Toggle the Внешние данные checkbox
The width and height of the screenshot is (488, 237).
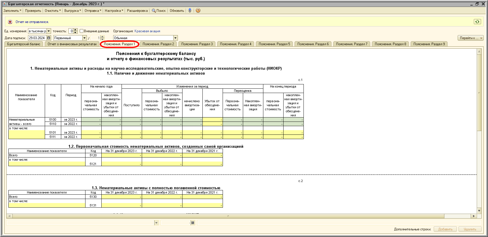(82, 31)
